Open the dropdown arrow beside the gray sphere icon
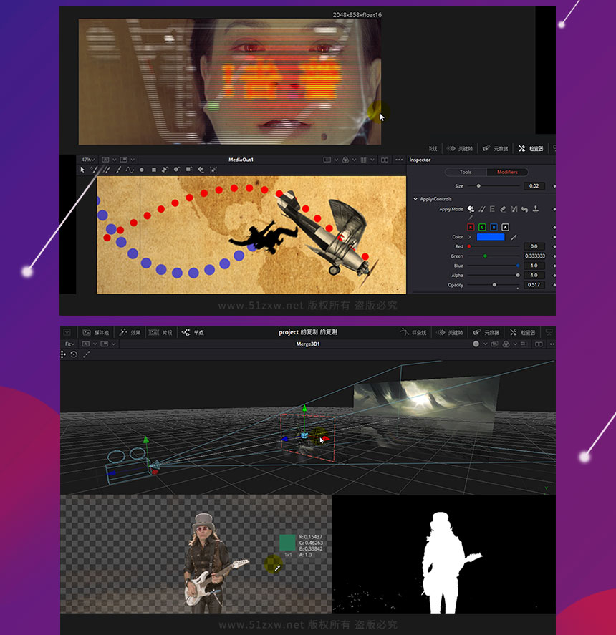 point(485,344)
